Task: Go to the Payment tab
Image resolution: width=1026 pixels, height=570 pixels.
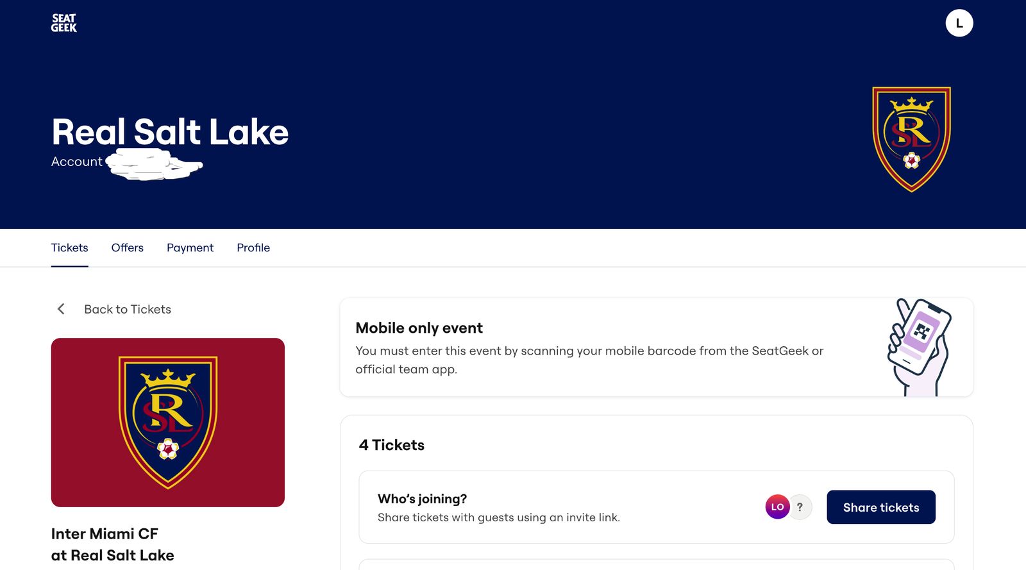Action: point(190,247)
